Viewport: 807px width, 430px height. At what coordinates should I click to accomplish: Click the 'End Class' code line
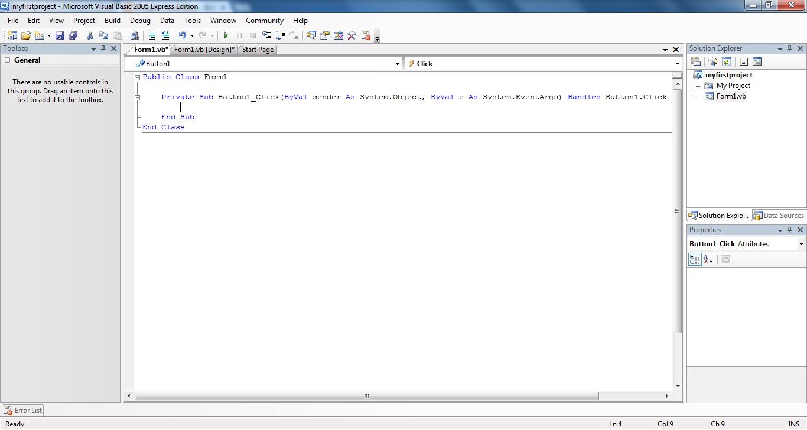click(x=164, y=127)
